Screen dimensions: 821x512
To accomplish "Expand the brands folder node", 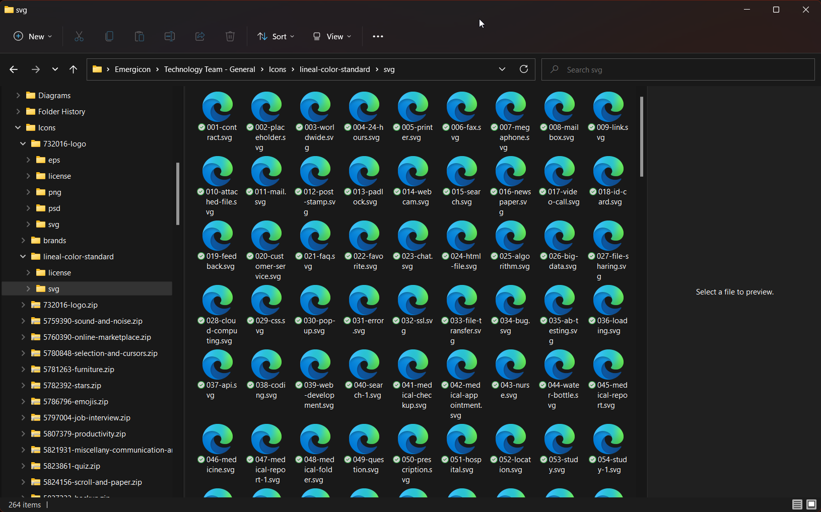I will (x=23, y=240).
